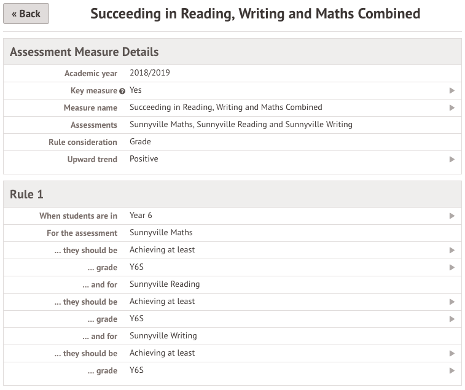Viewport: 465px width, 390px height.
Task: Click the arrow for Sunnyville Writing grade Y6S
Action: point(451,370)
